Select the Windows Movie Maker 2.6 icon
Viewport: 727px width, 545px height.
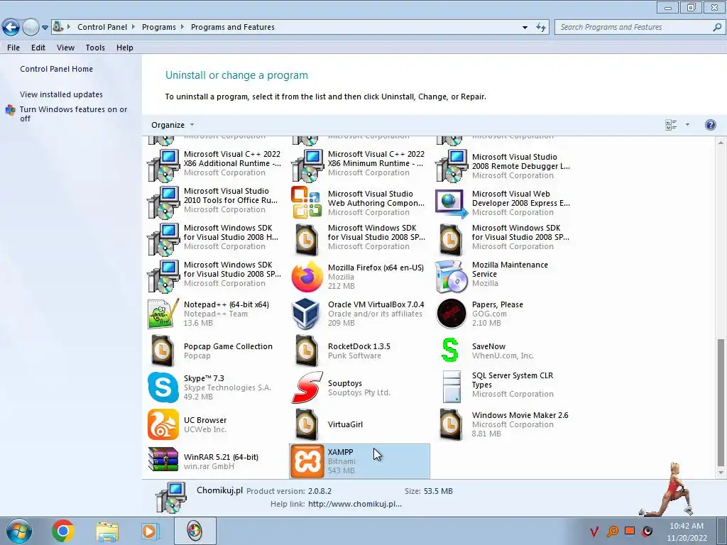pos(451,424)
